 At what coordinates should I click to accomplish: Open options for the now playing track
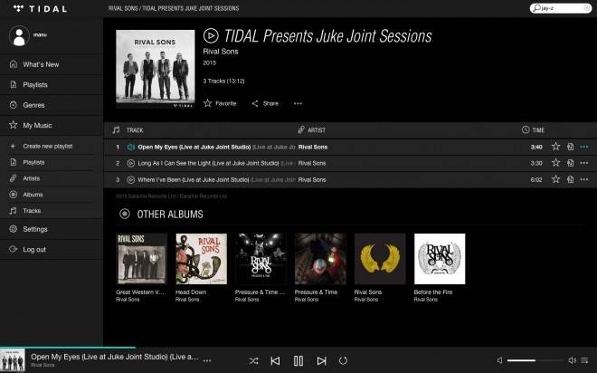[x=207, y=360]
